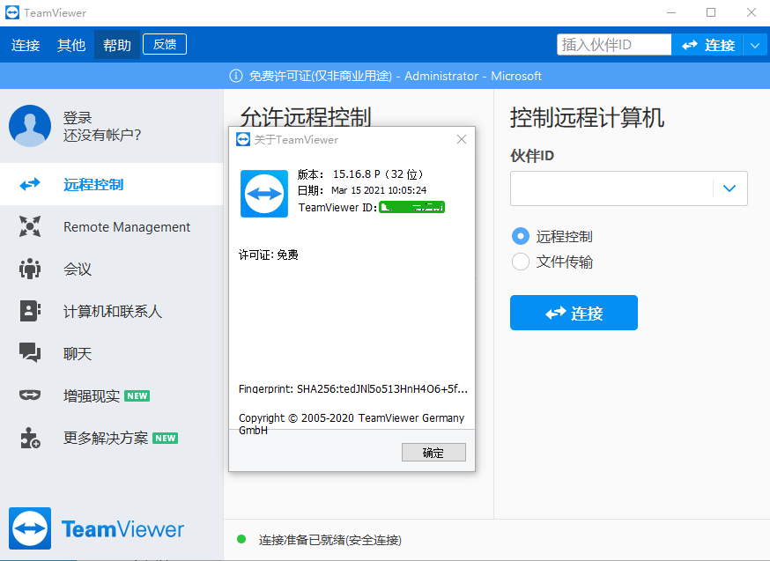Click the remote control arrows icon in sidebar
Viewport: 770px width, 561px height.
(x=30, y=185)
